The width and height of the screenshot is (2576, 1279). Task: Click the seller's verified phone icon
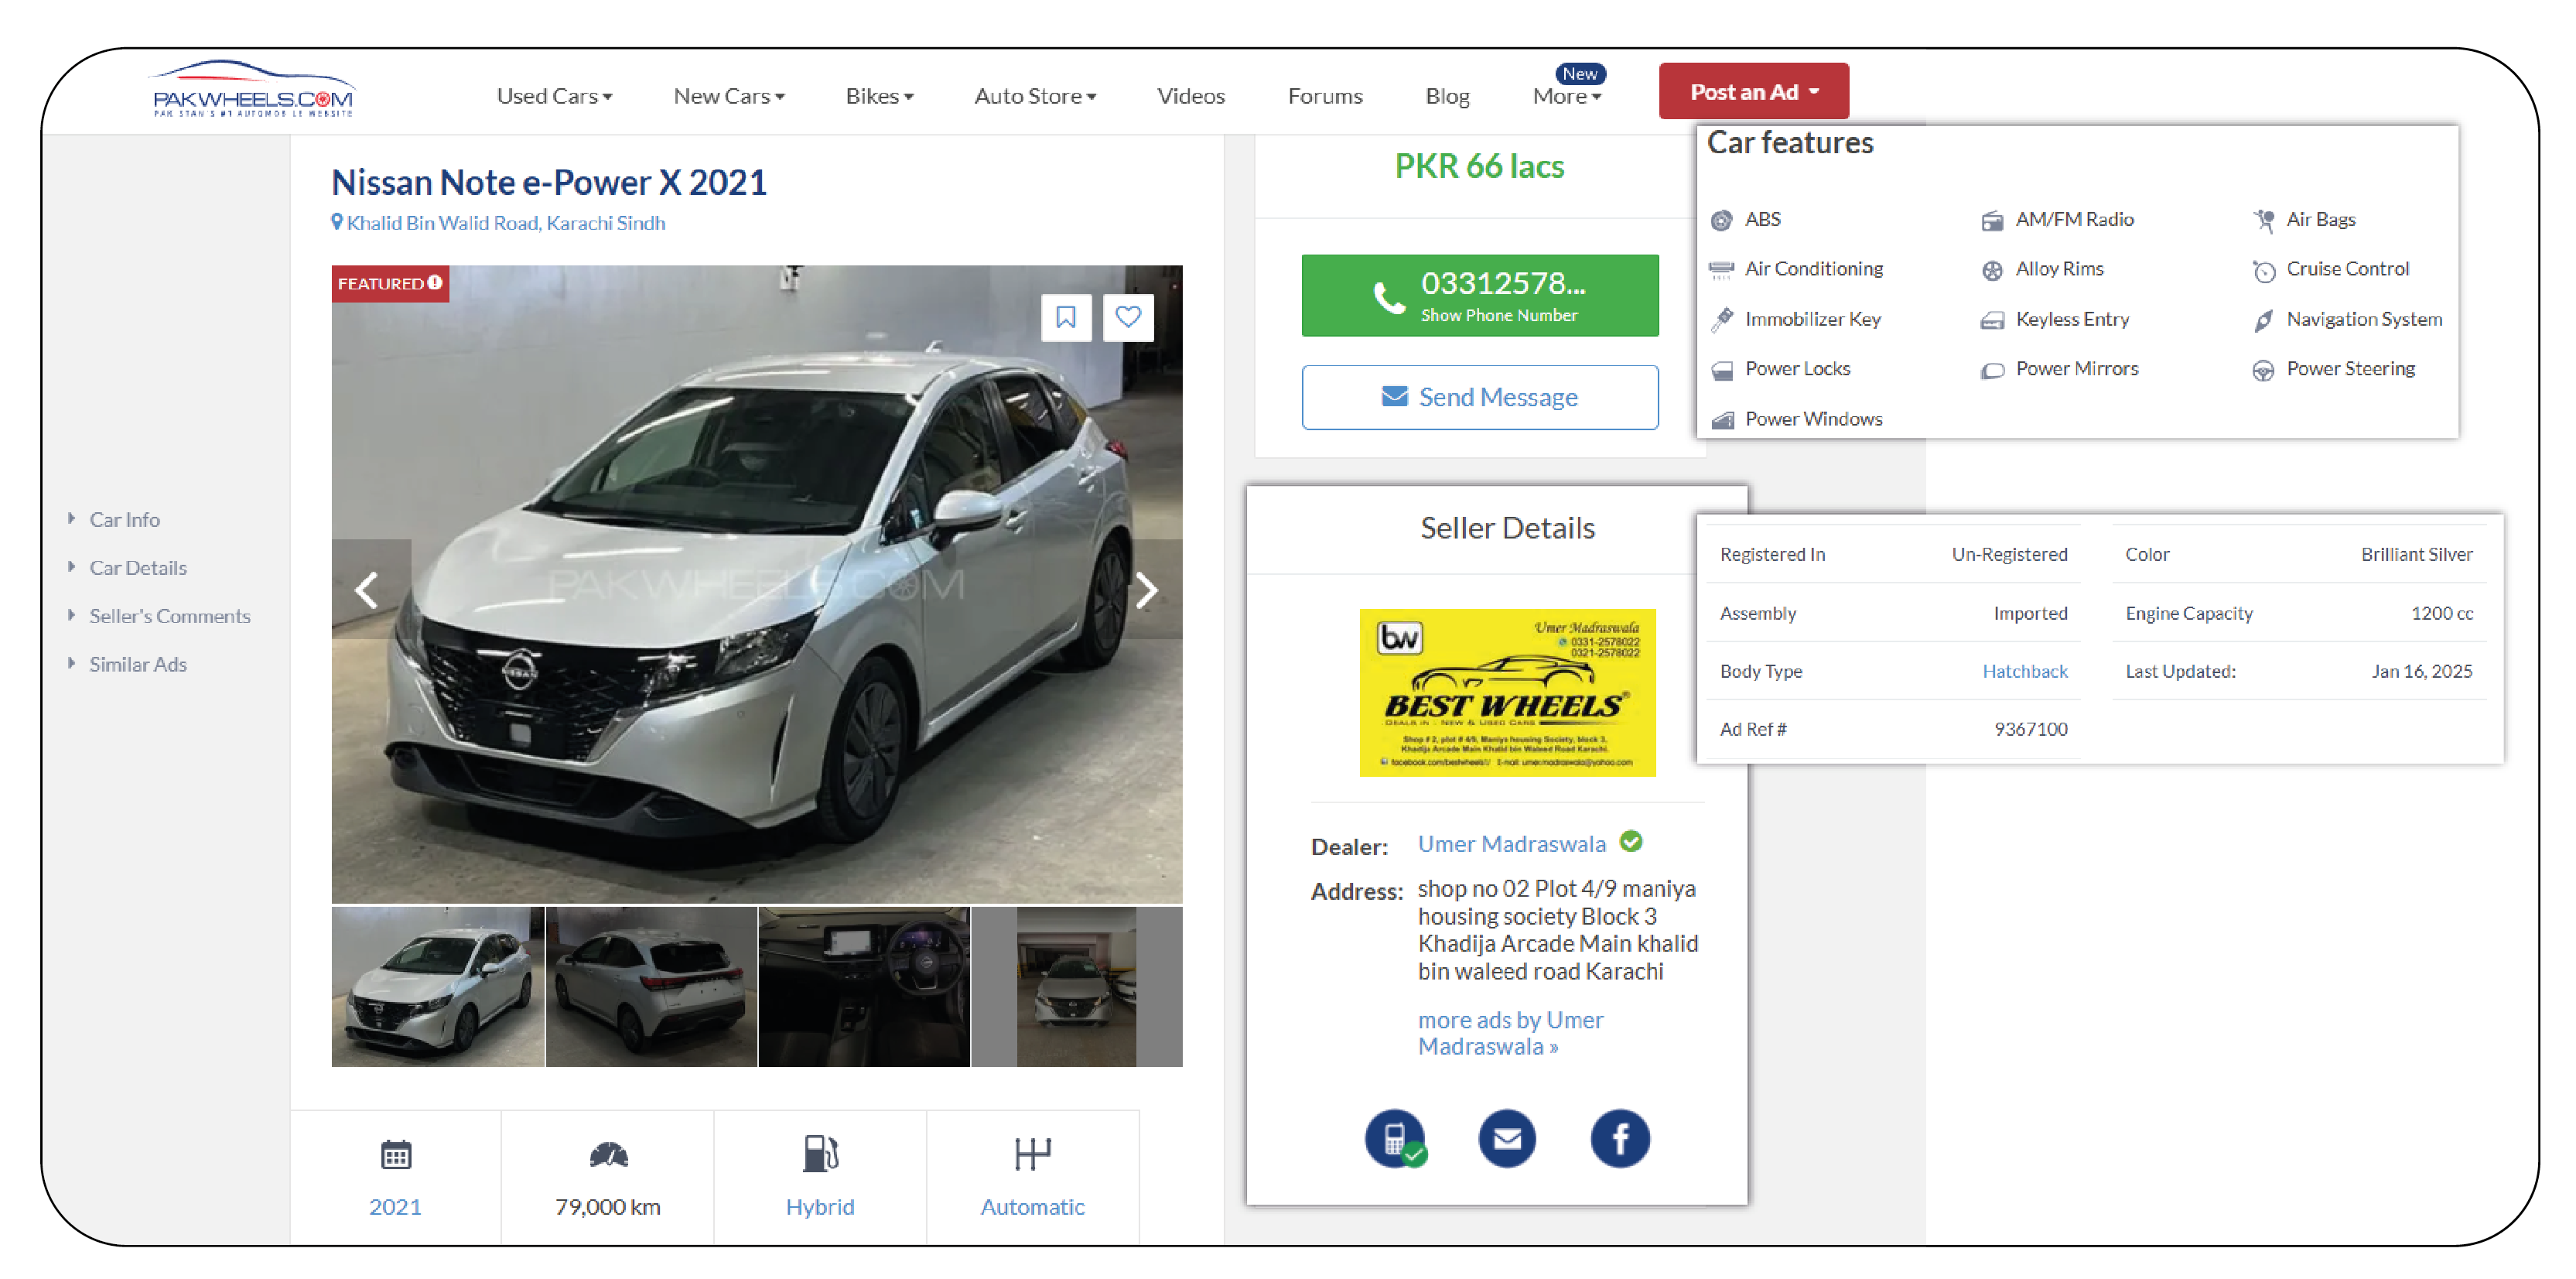click(1395, 1138)
